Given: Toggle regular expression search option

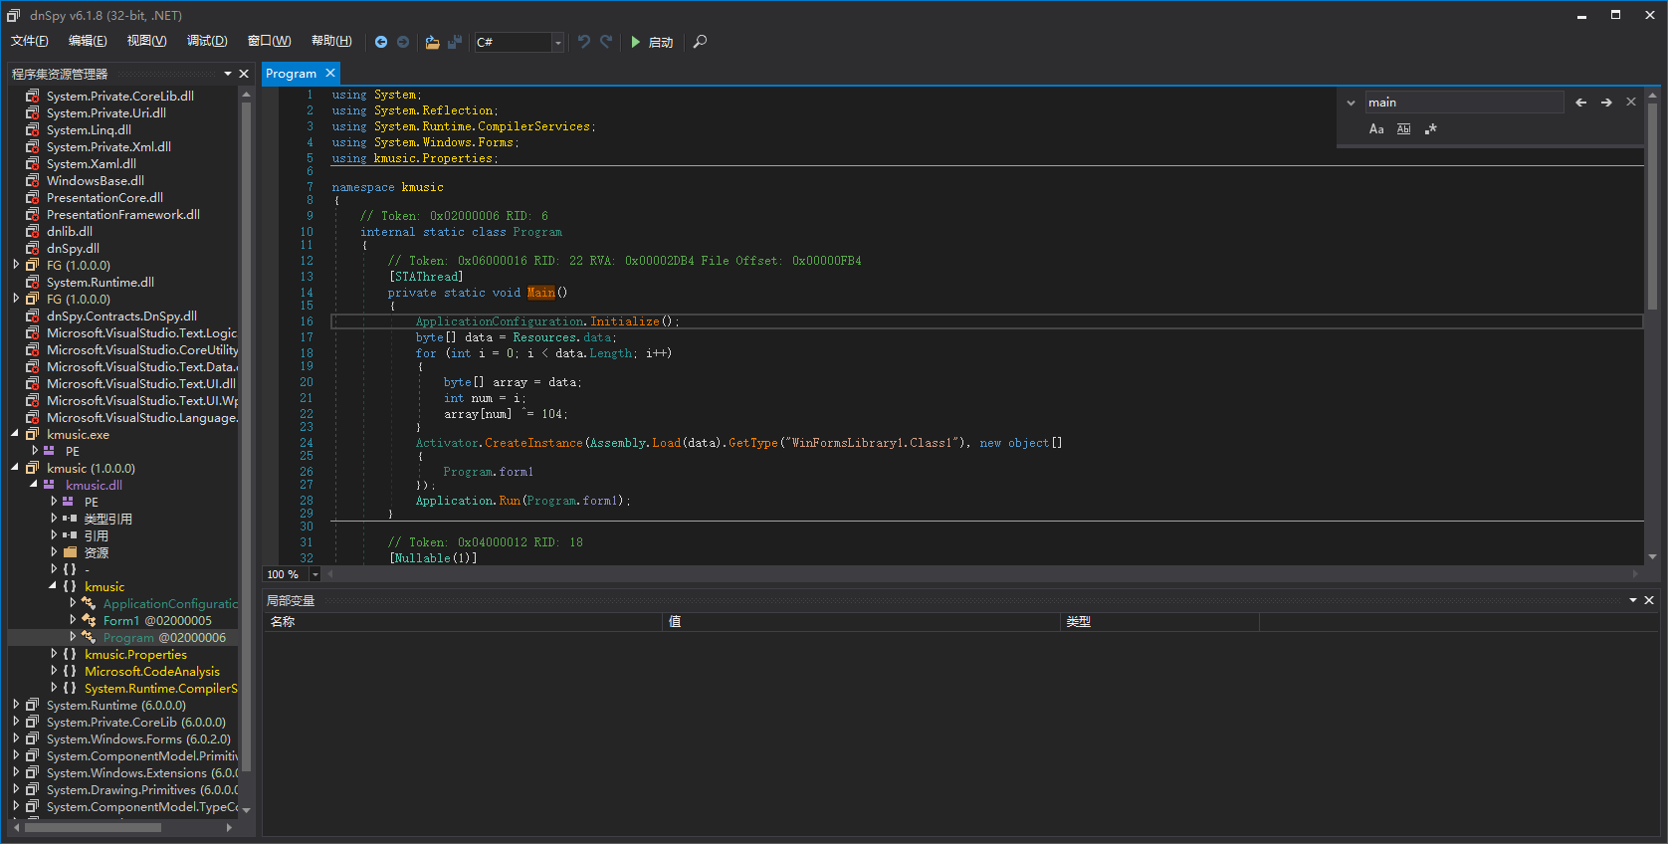Looking at the screenshot, I should (x=1431, y=129).
